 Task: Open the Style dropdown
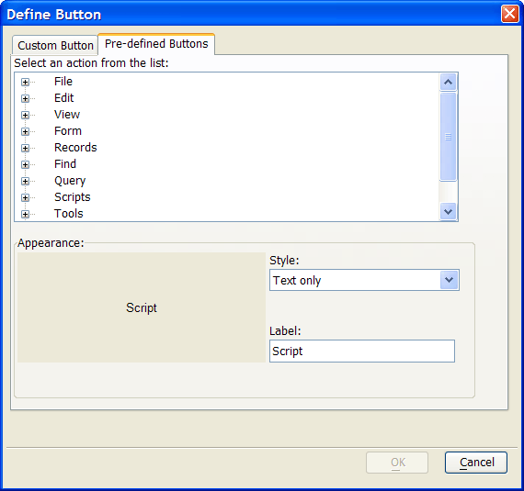tap(449, 280)
